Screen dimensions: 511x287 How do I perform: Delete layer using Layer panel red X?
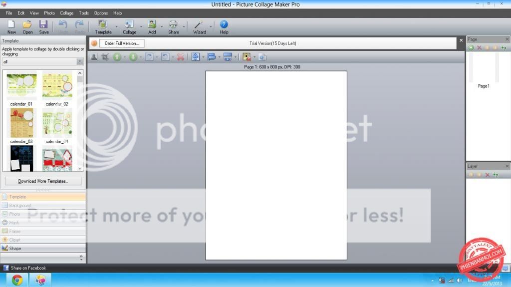click(488, 175)
